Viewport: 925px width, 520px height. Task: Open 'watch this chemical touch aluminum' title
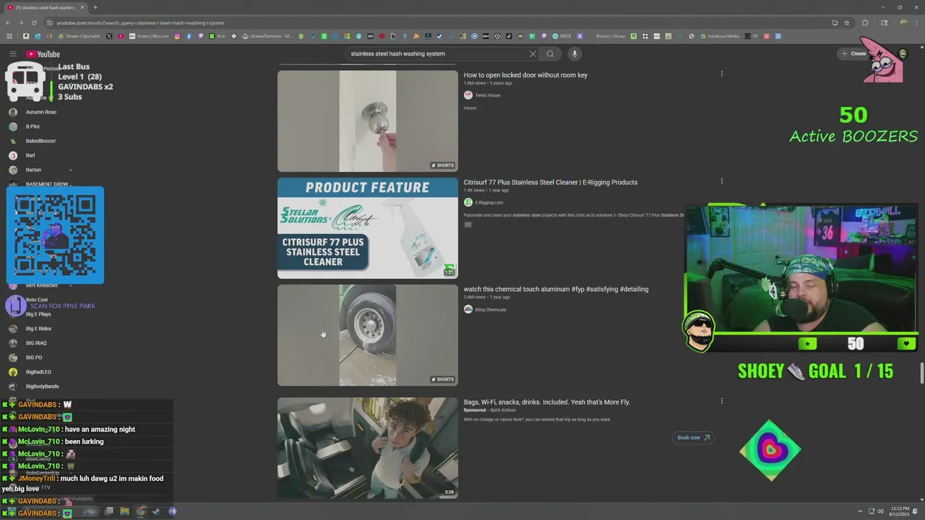pos(556,289)
